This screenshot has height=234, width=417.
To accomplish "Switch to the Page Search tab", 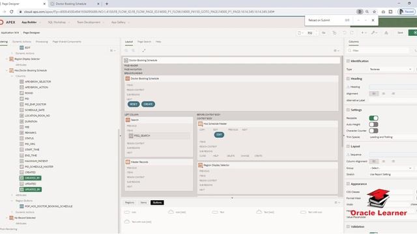I will (x=144, y=42).
